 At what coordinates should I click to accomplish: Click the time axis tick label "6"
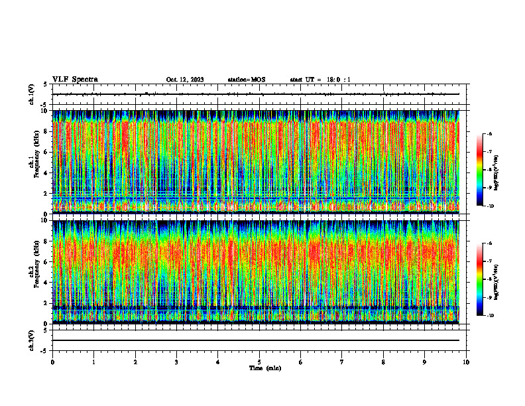(301, 362)
